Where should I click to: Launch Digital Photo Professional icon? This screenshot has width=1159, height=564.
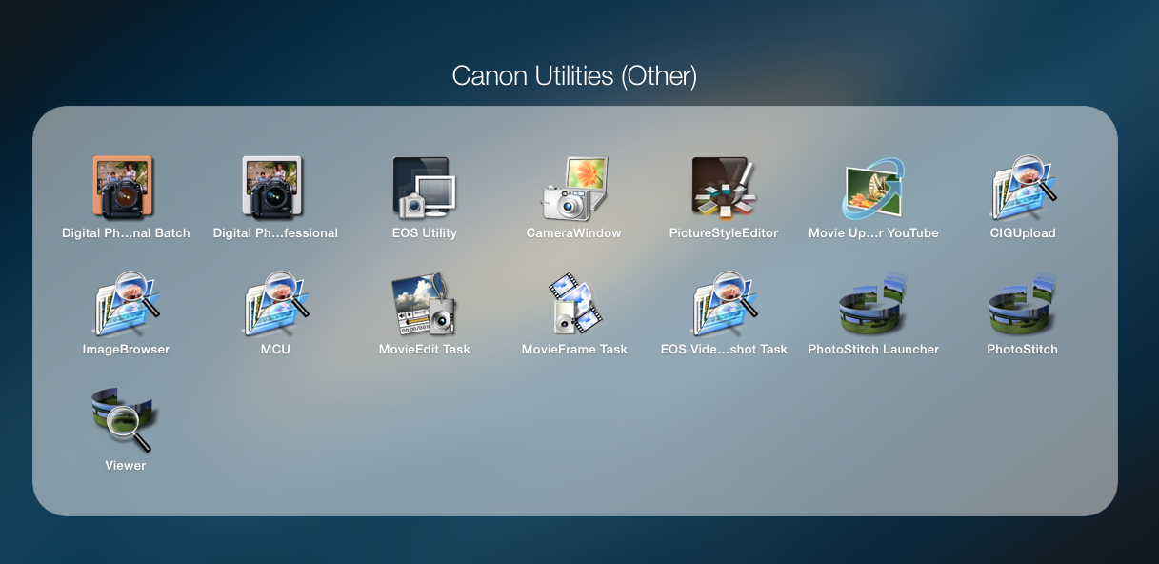point(274,188)
